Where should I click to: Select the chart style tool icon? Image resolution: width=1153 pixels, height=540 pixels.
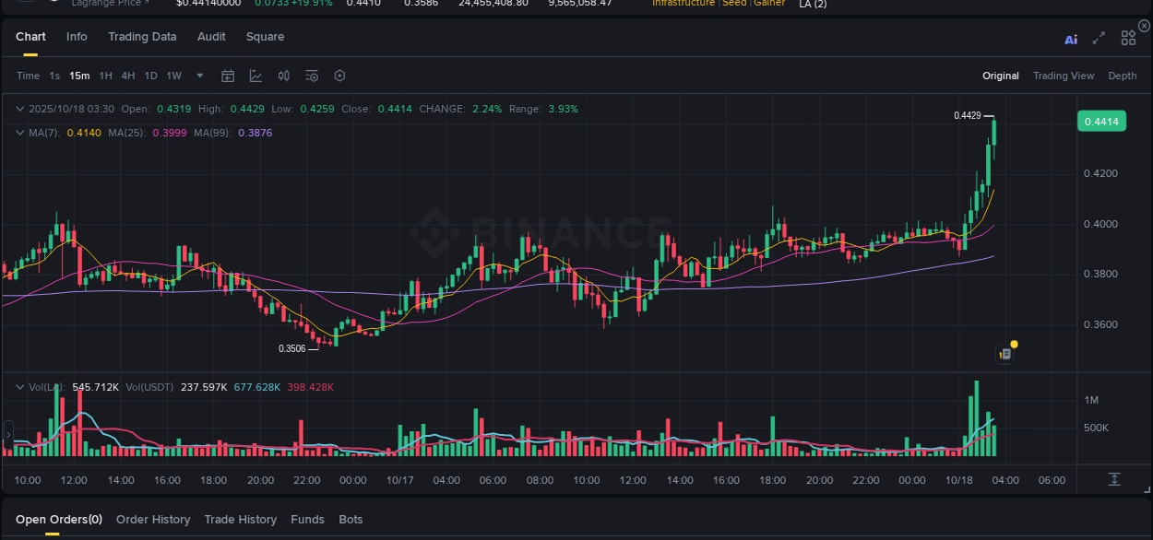point(256,76)
